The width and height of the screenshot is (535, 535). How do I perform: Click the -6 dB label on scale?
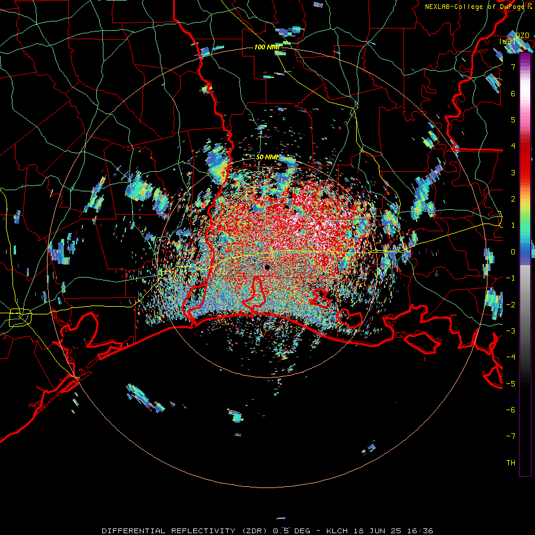511,410
